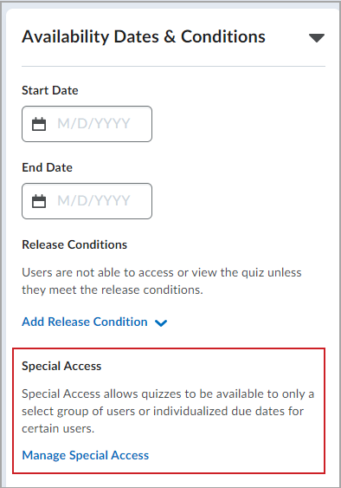Screen dimensions: 341x488
Task: Select the Start Date label
Action: click(x=50, y=90)
